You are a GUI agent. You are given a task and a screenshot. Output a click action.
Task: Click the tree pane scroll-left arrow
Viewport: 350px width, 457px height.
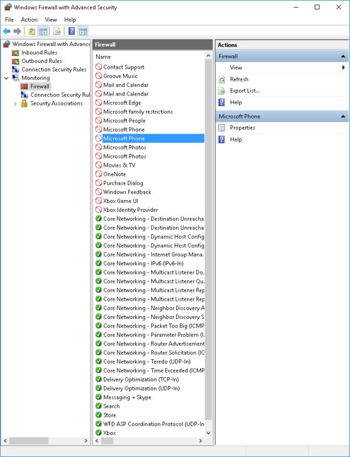click(x=5, y=441)
